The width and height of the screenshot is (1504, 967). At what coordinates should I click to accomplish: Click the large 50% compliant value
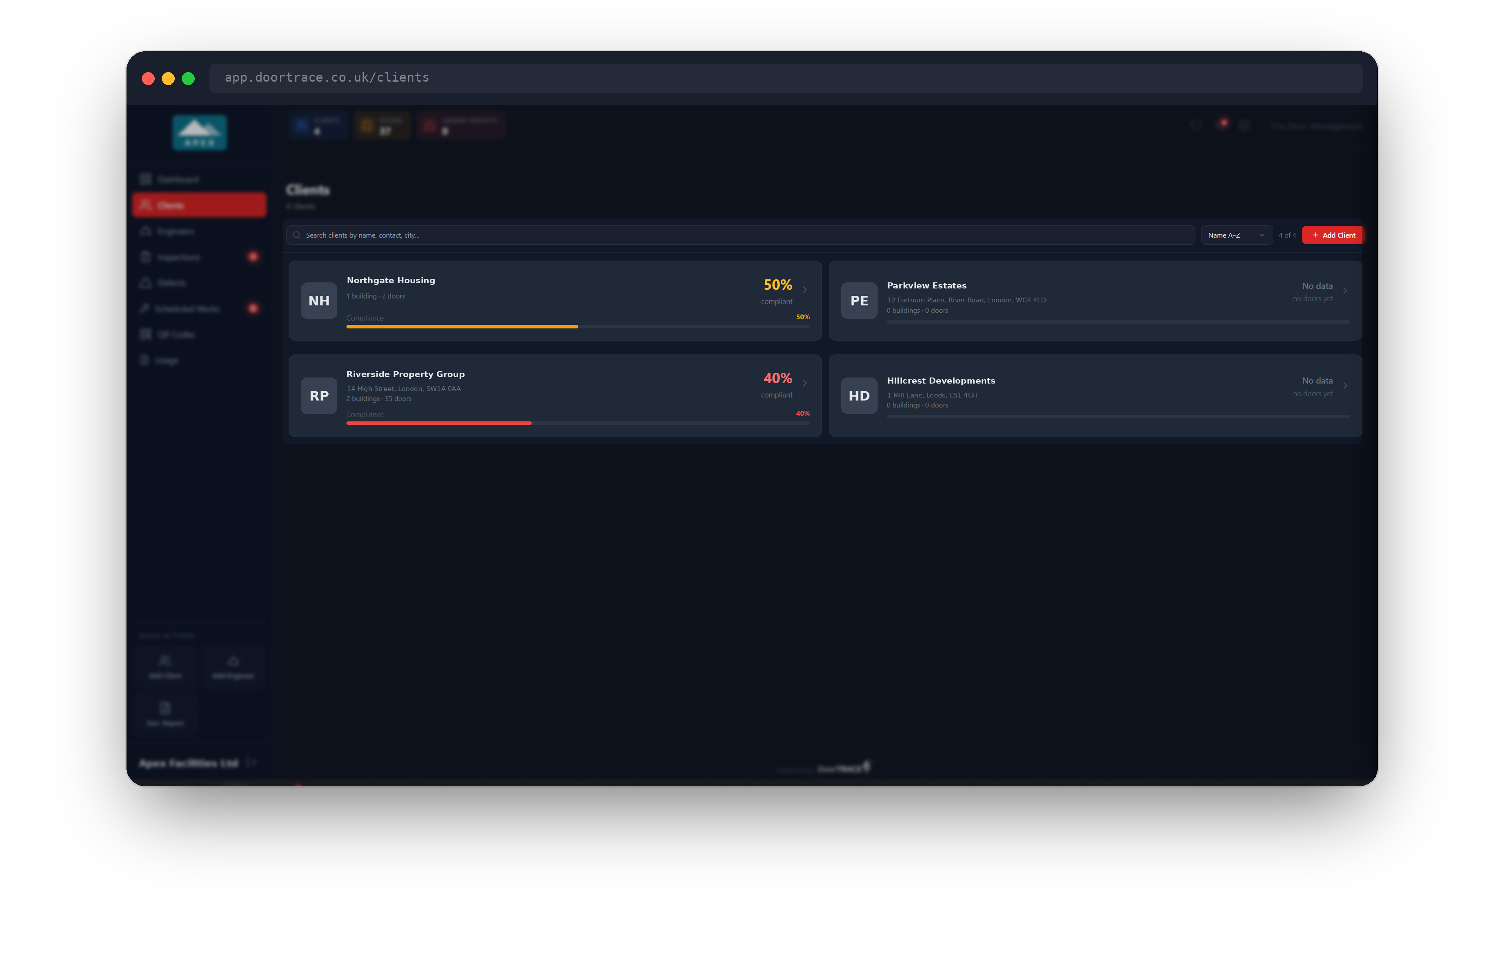(777, 285)
